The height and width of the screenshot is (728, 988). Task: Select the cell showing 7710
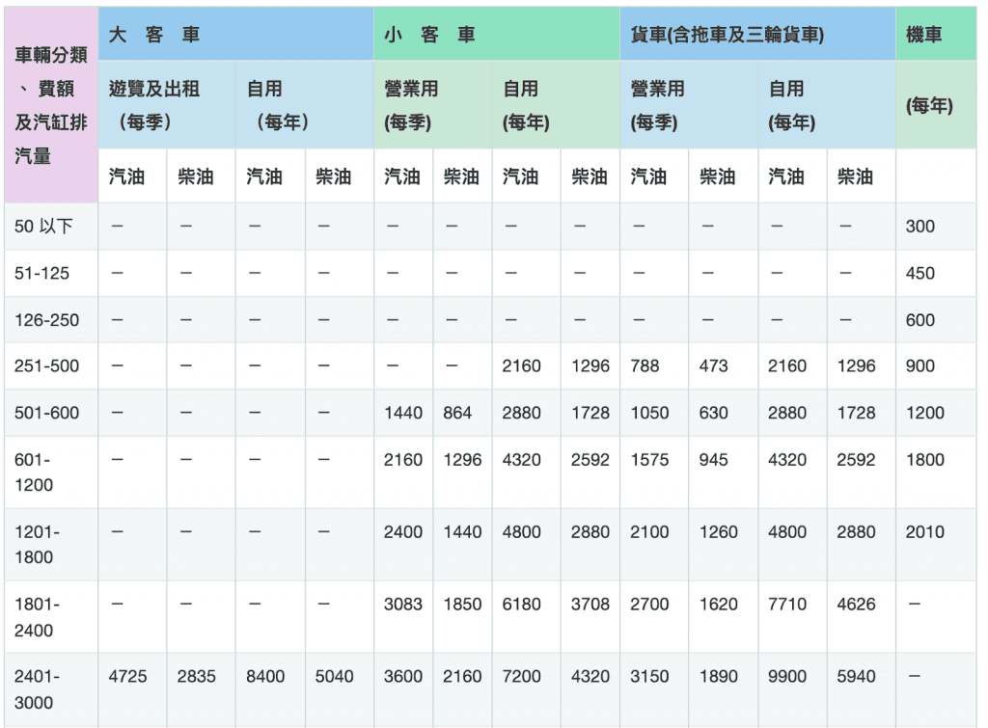coord(787,605)
